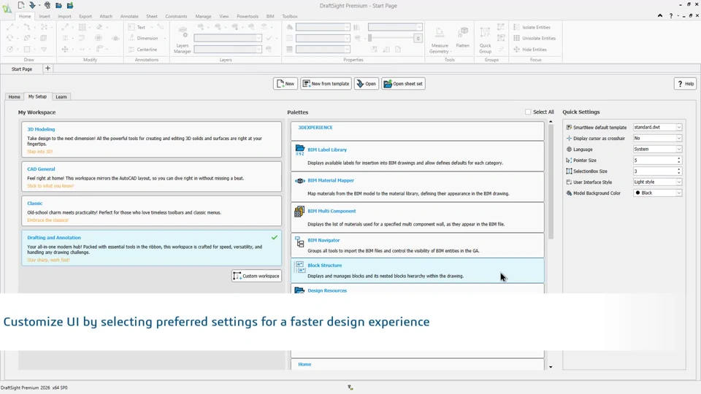Click the New button
Viewport: 701px width, 394px height.
coord(286,83)
